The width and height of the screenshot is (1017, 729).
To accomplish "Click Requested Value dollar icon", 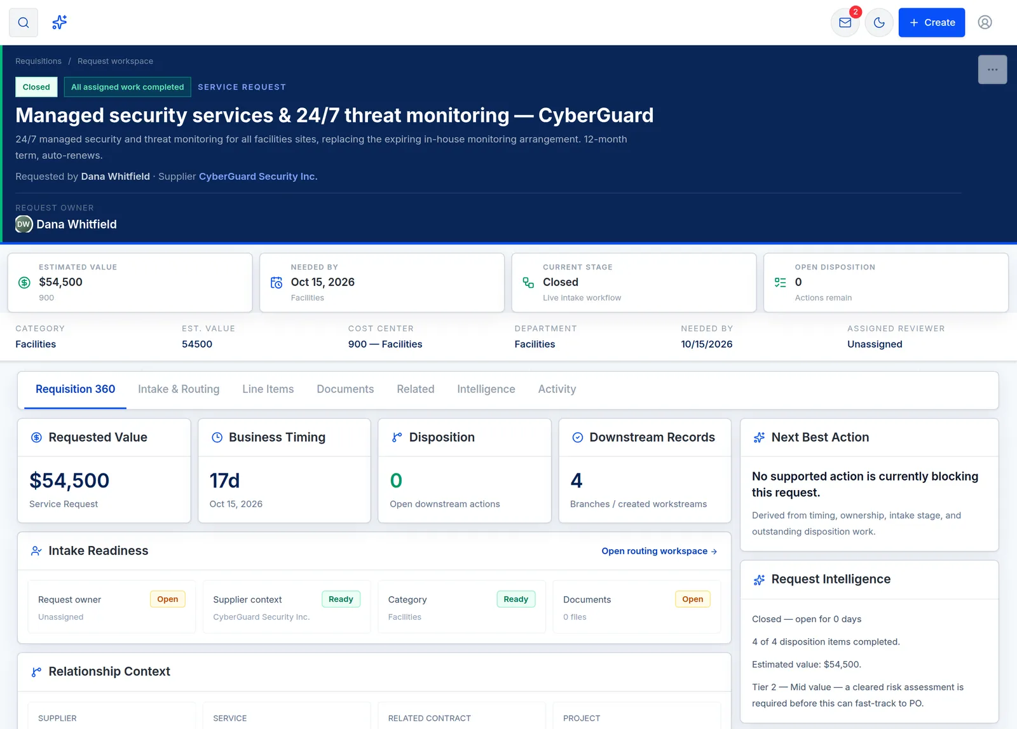I will point(36,437).
